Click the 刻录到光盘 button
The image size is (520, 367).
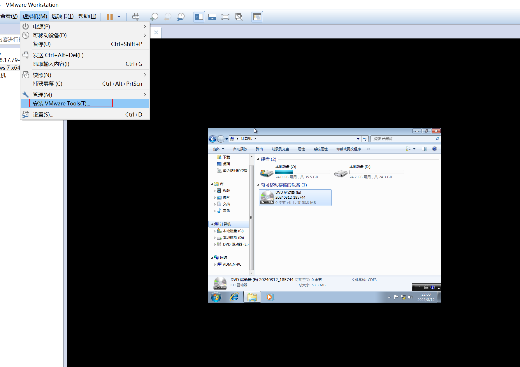coord(280,149)
